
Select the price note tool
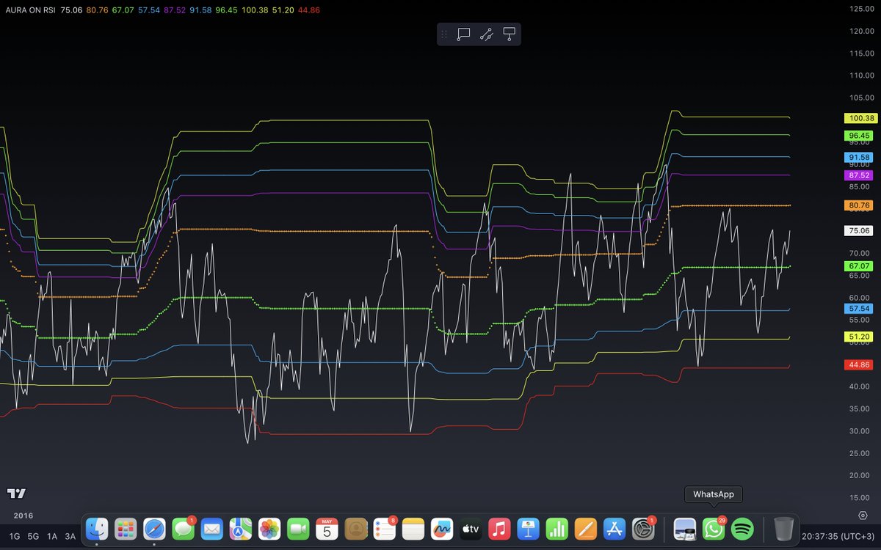tap(509, 34)
